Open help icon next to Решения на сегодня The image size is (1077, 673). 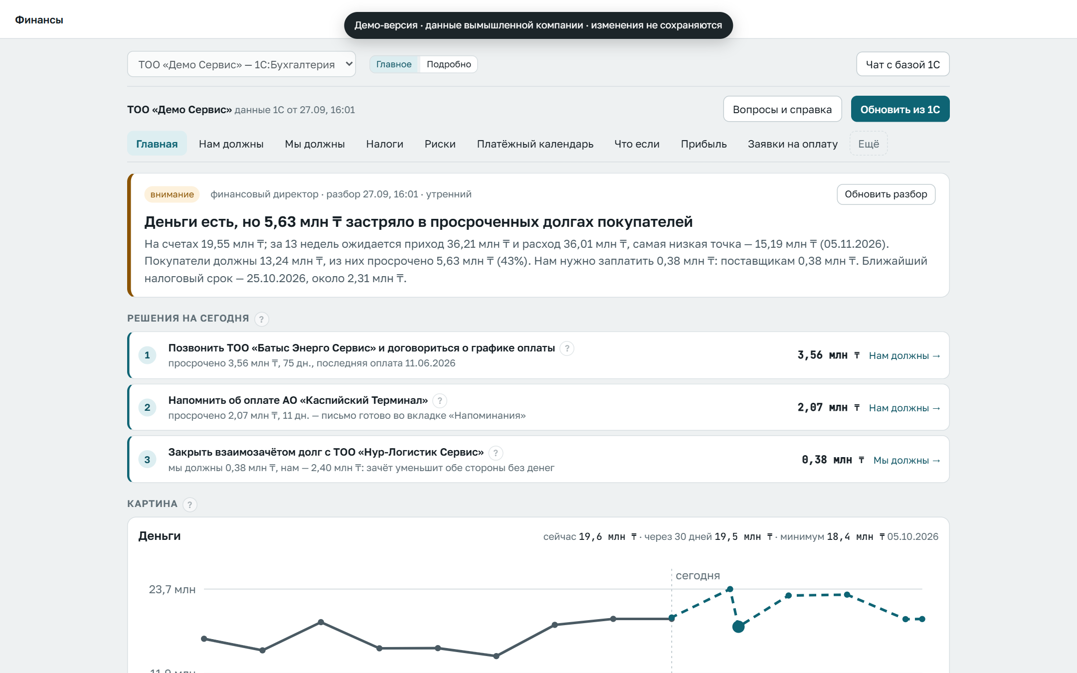coord(262,319)
